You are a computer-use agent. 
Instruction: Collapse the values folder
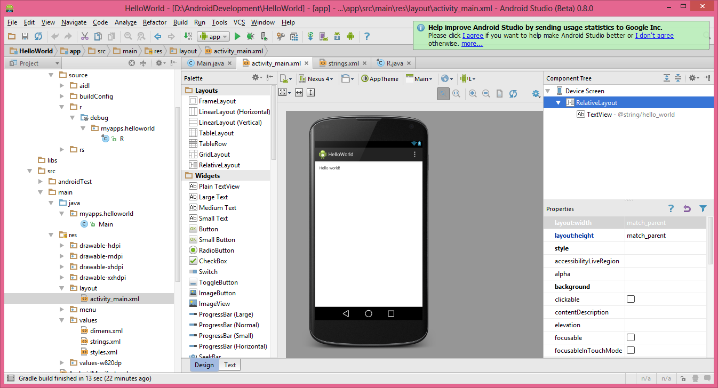pos(62,320)
